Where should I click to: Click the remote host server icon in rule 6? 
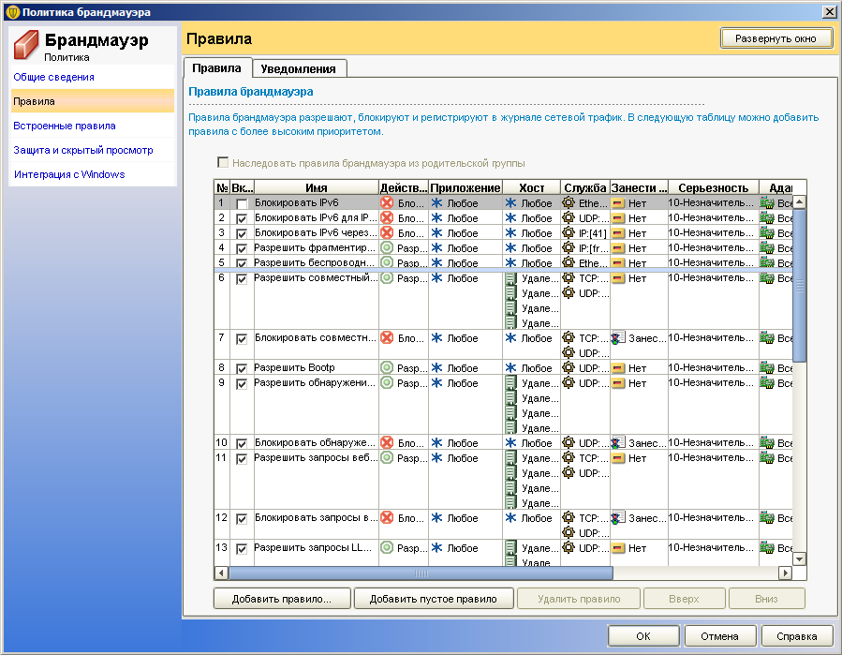[x=511, y=278]
